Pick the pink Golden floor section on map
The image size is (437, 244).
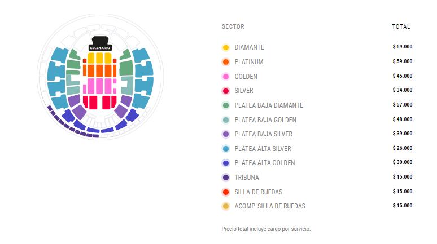(x=99, y=86)
